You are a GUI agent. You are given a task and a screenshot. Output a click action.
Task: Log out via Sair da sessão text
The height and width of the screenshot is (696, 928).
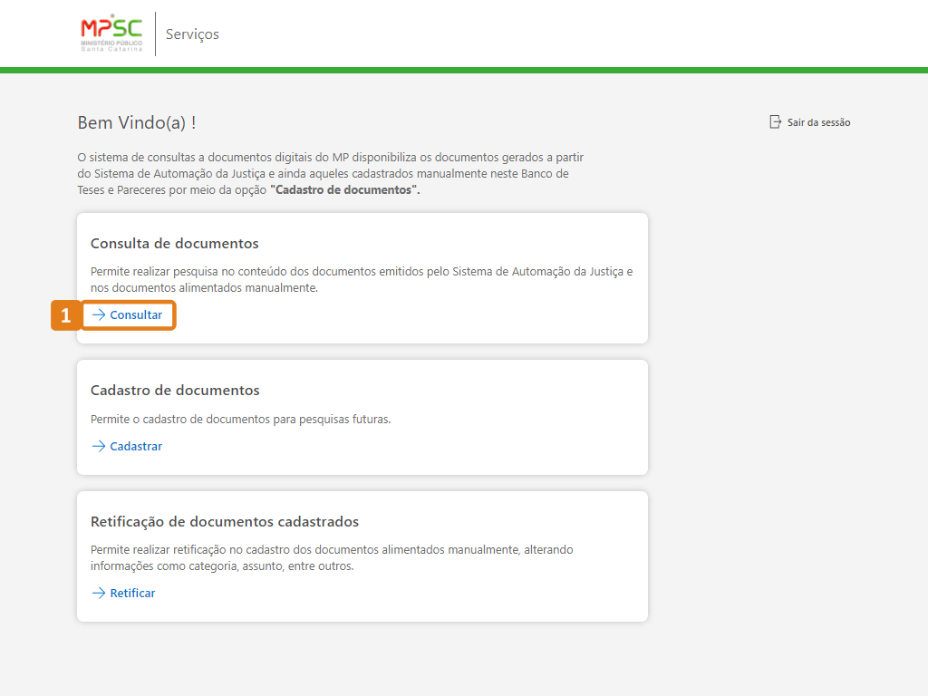point(818,122)
